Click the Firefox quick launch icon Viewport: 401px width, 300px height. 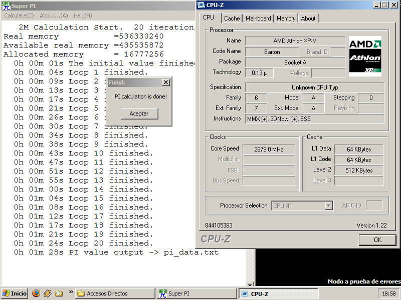click(x=36, y=293)
